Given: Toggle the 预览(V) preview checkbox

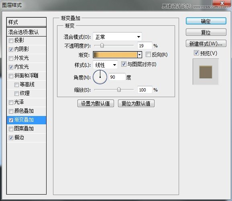Looking at the screenshot, I should [x=196, y=53].
